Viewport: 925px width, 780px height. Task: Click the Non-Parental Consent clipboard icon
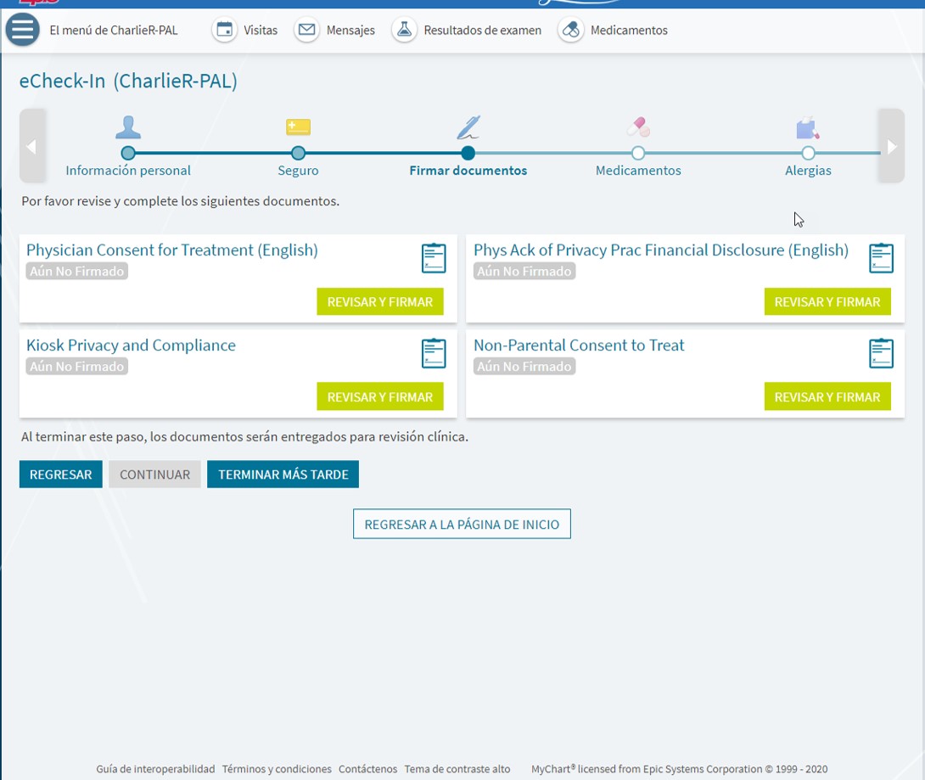pos(881,353)
